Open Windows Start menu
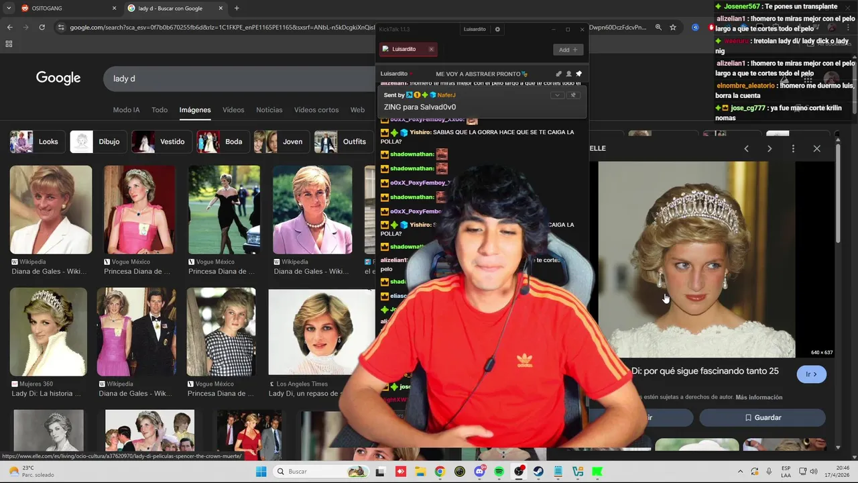 (x=261, y=472)
